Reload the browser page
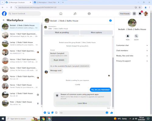Screen dimensions: 152x121 11,7
